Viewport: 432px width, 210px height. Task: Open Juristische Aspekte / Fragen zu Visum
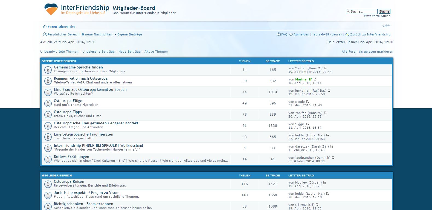click(86, 193)
